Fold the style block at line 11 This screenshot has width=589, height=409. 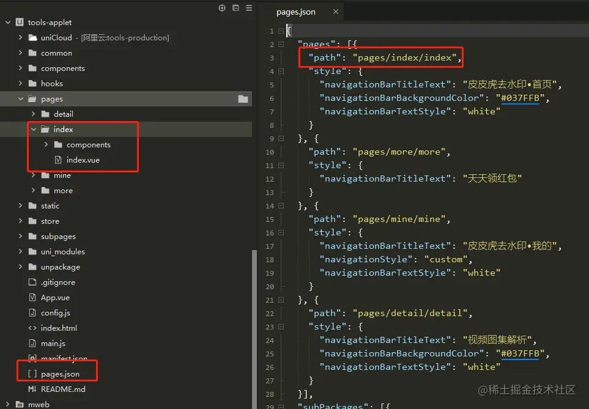point(281,165)
